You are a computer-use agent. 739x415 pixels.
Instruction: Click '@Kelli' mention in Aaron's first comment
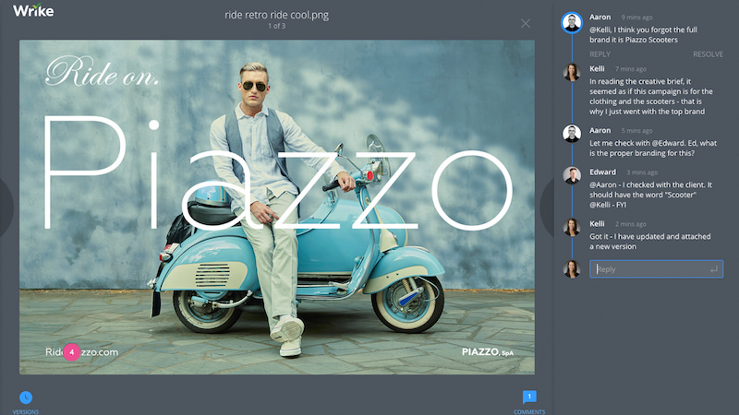[x=600, y=30]
